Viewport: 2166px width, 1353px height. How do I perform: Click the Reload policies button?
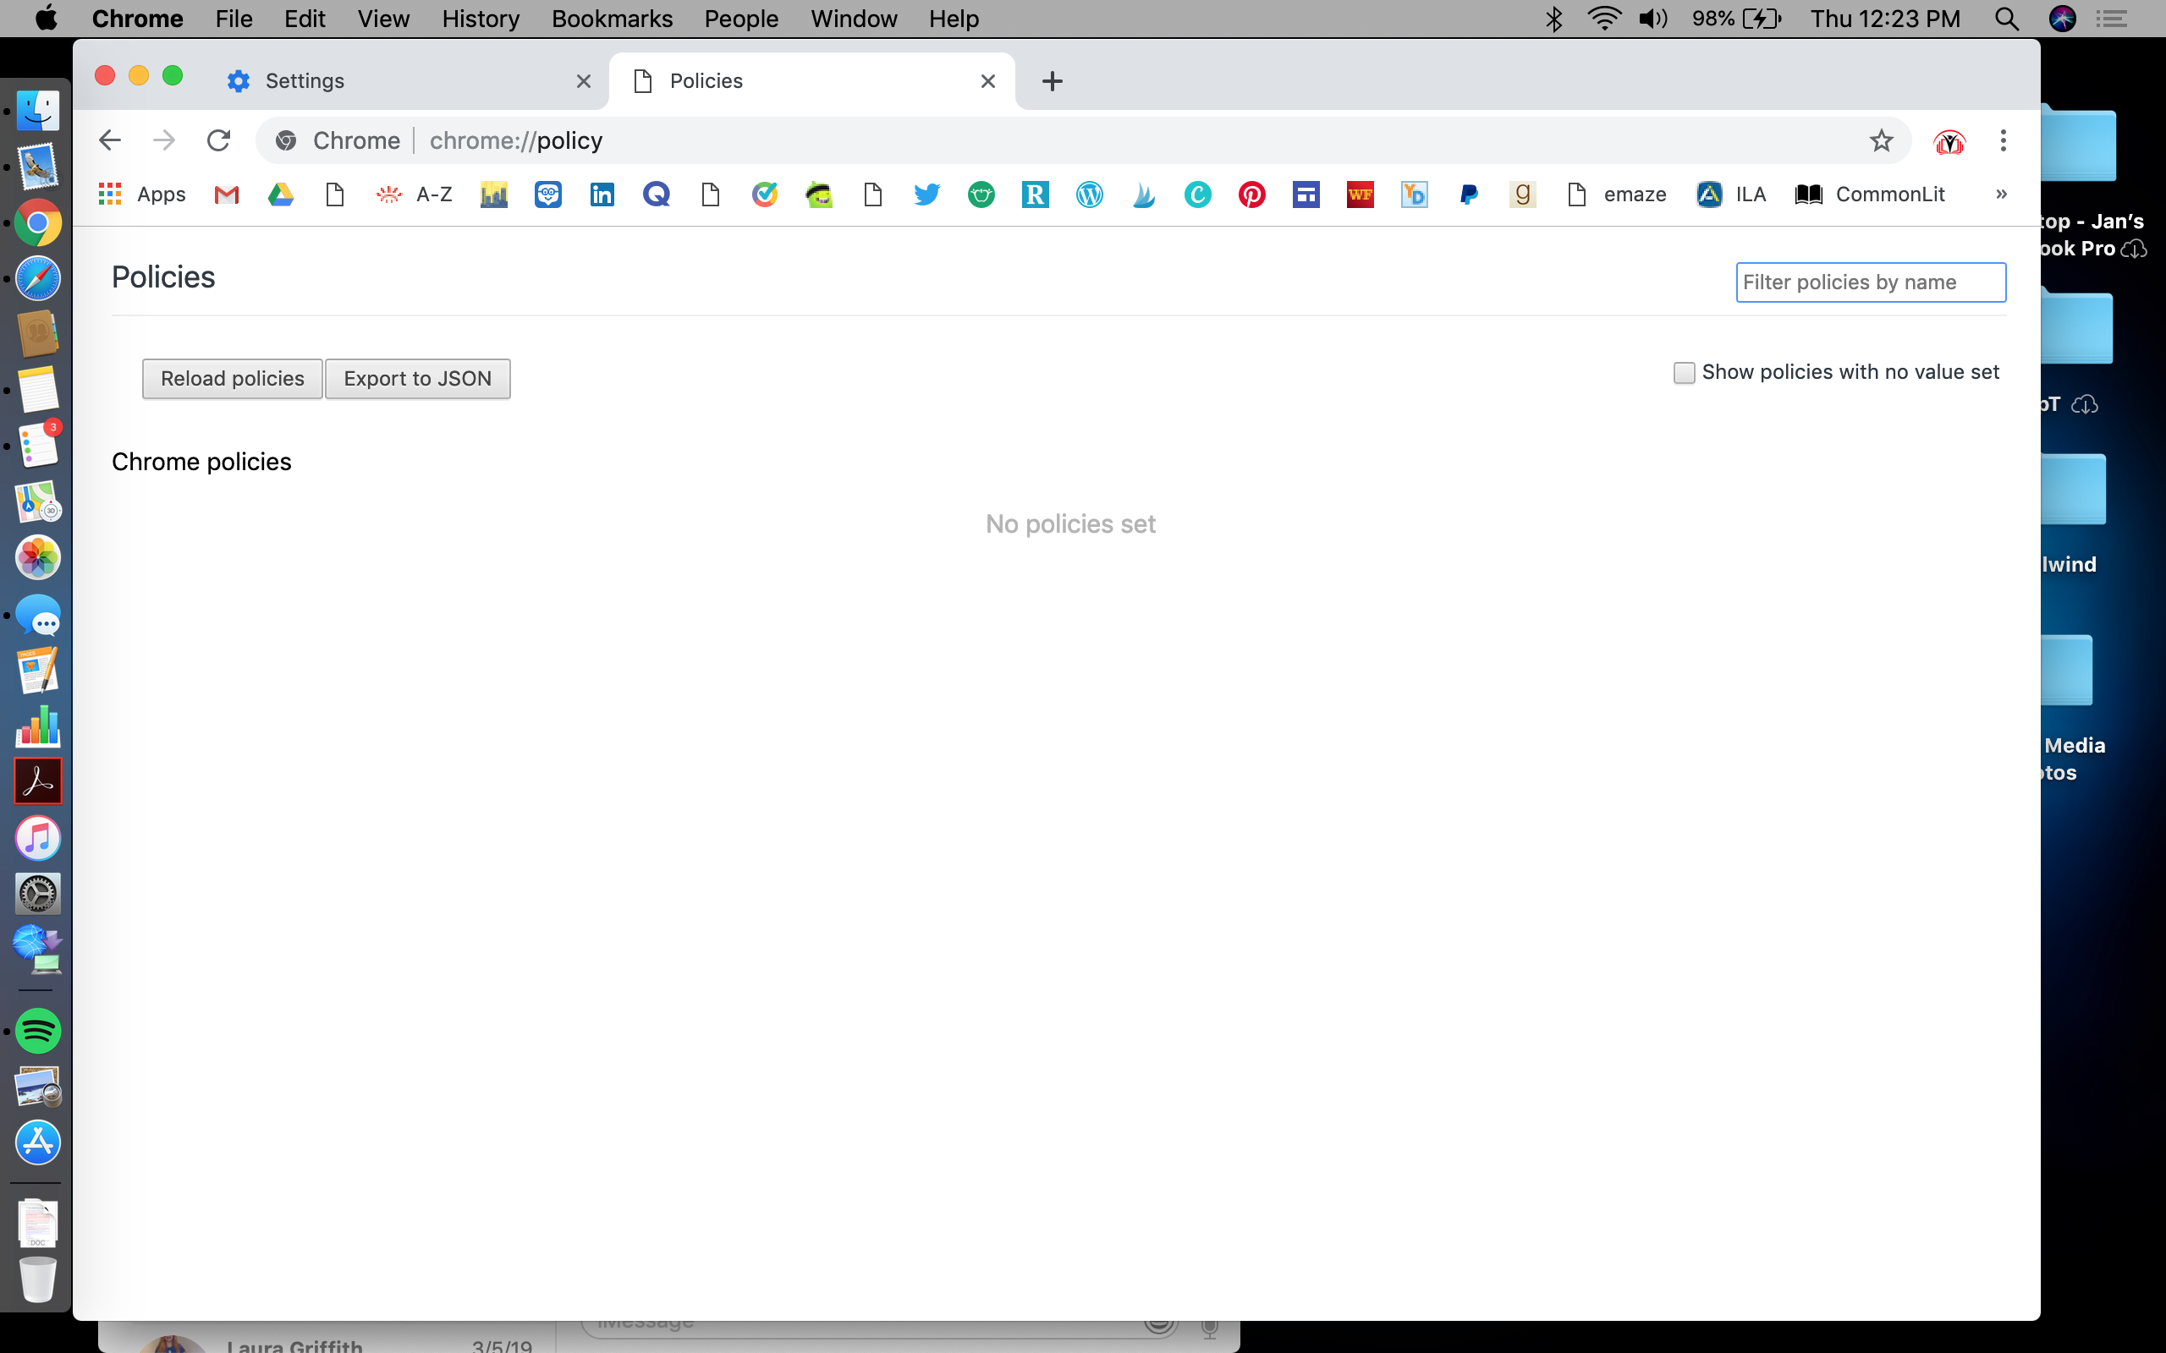[233, 377]
